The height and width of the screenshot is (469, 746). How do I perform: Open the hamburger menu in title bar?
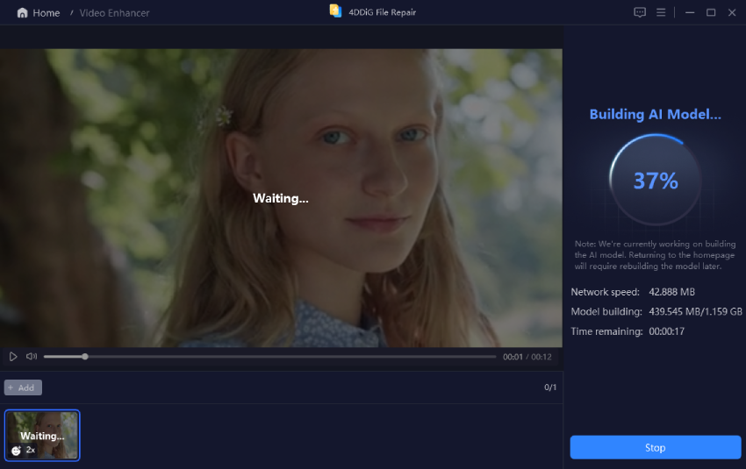click(x=662, y=12)
